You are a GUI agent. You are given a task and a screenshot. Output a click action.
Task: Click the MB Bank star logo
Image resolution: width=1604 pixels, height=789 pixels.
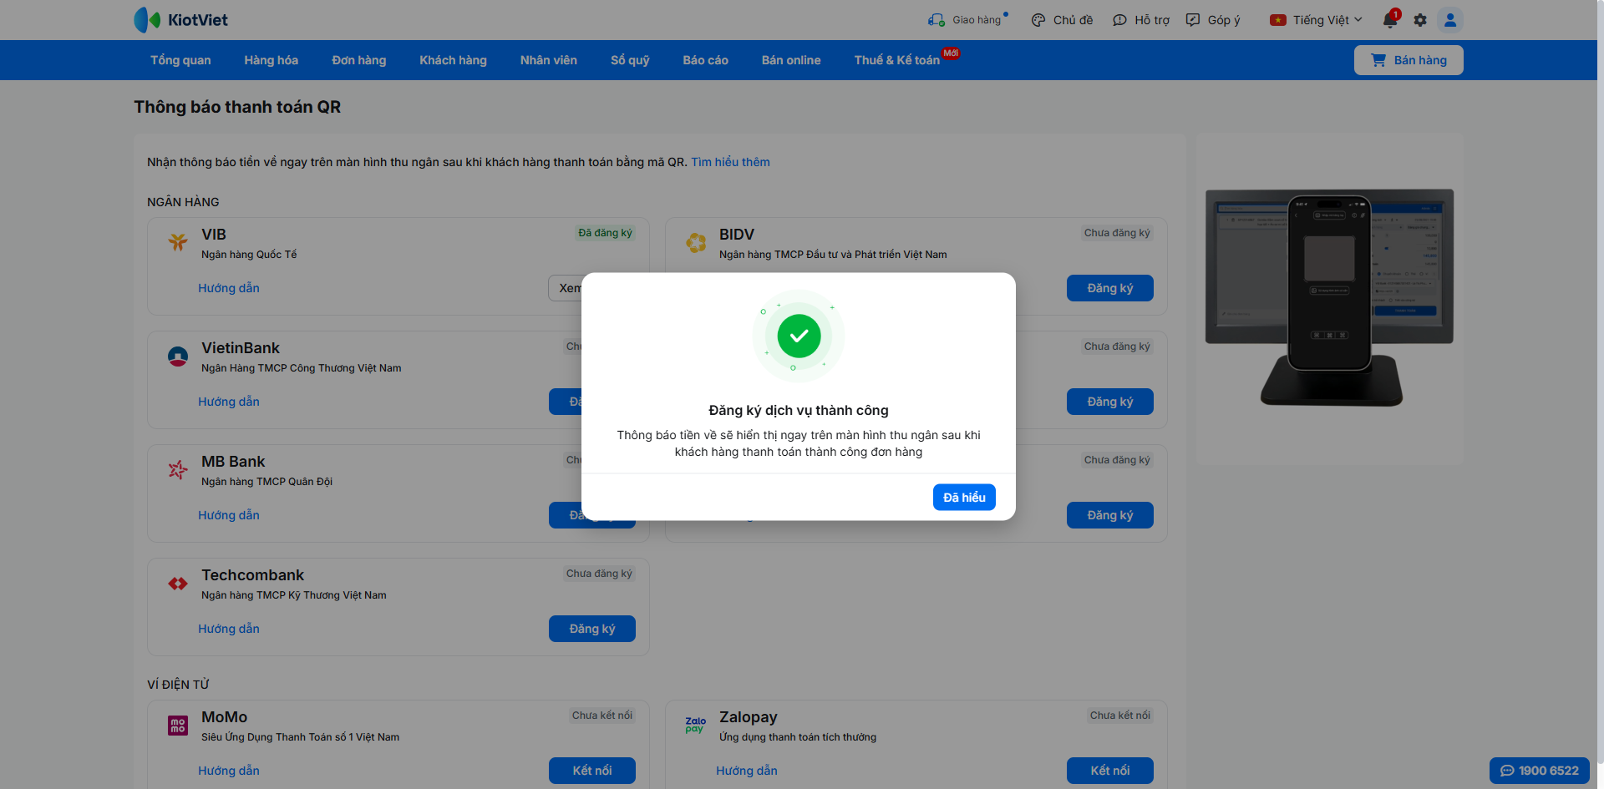[178, 470]
